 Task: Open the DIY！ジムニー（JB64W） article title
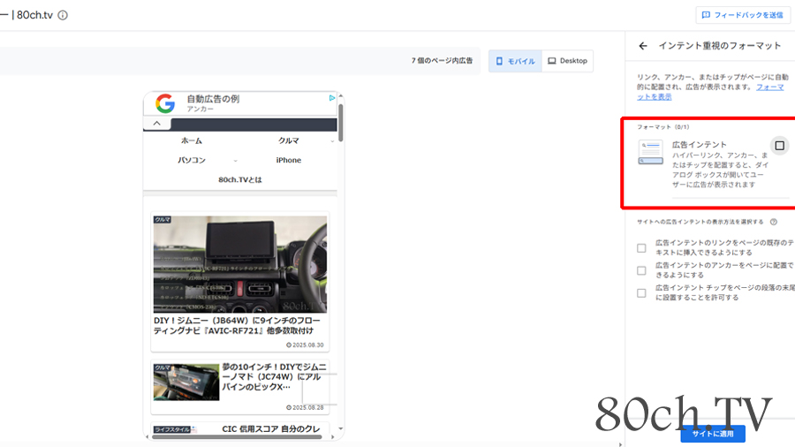[237, 325]
